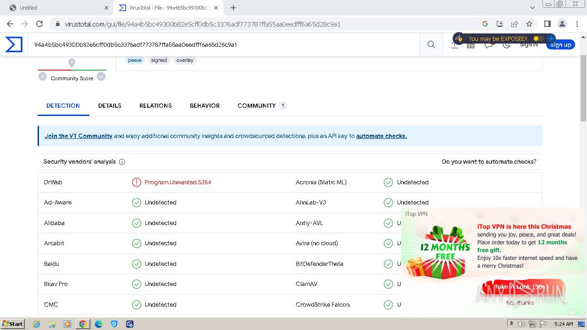
Task: Reload the page
Action: [x=39, y=24]
